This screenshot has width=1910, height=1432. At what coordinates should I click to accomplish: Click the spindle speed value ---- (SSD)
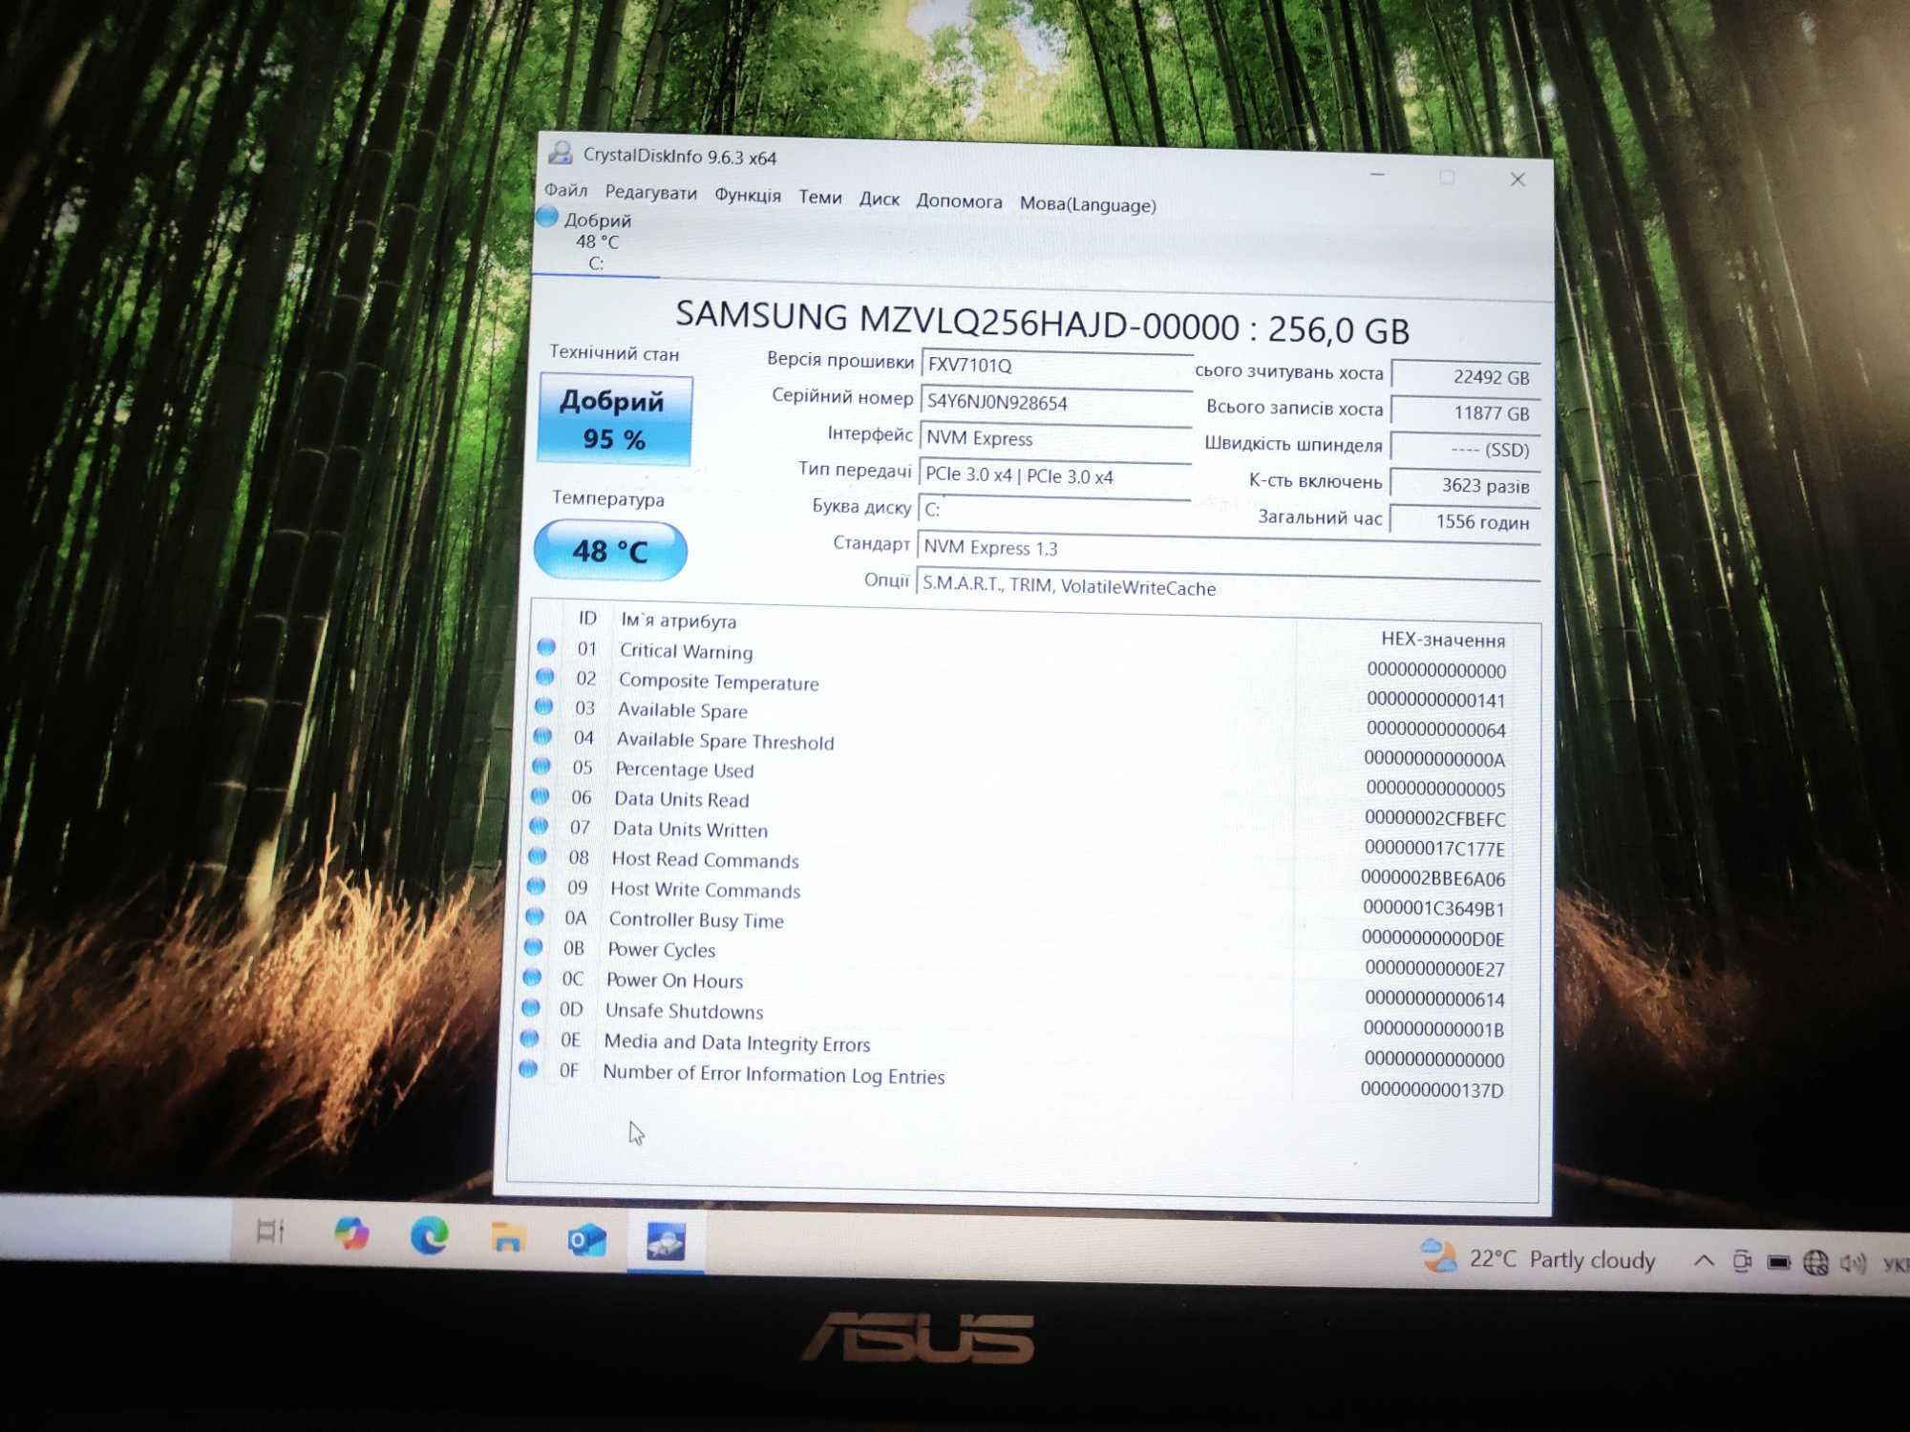1465,450
